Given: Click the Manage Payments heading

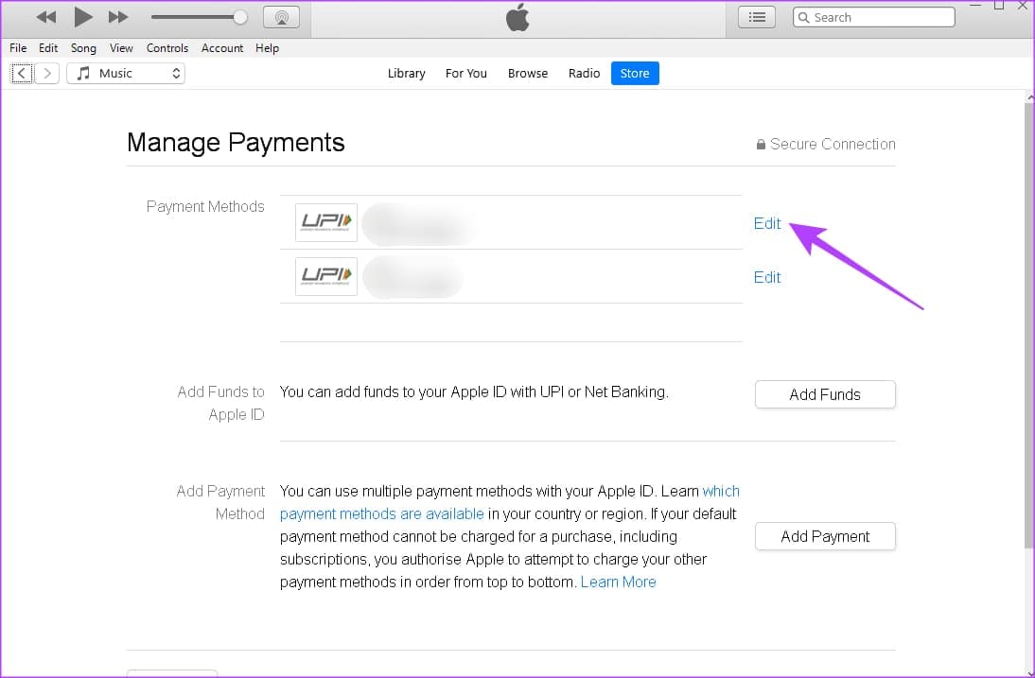Looking at the screenshot, I should pos(236,143).
